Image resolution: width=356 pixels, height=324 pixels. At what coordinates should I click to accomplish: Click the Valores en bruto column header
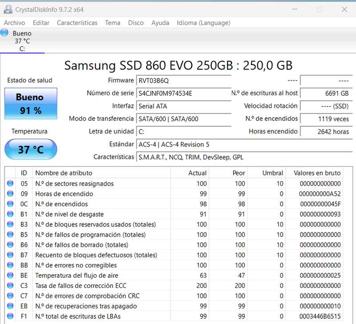coord(315,173)
